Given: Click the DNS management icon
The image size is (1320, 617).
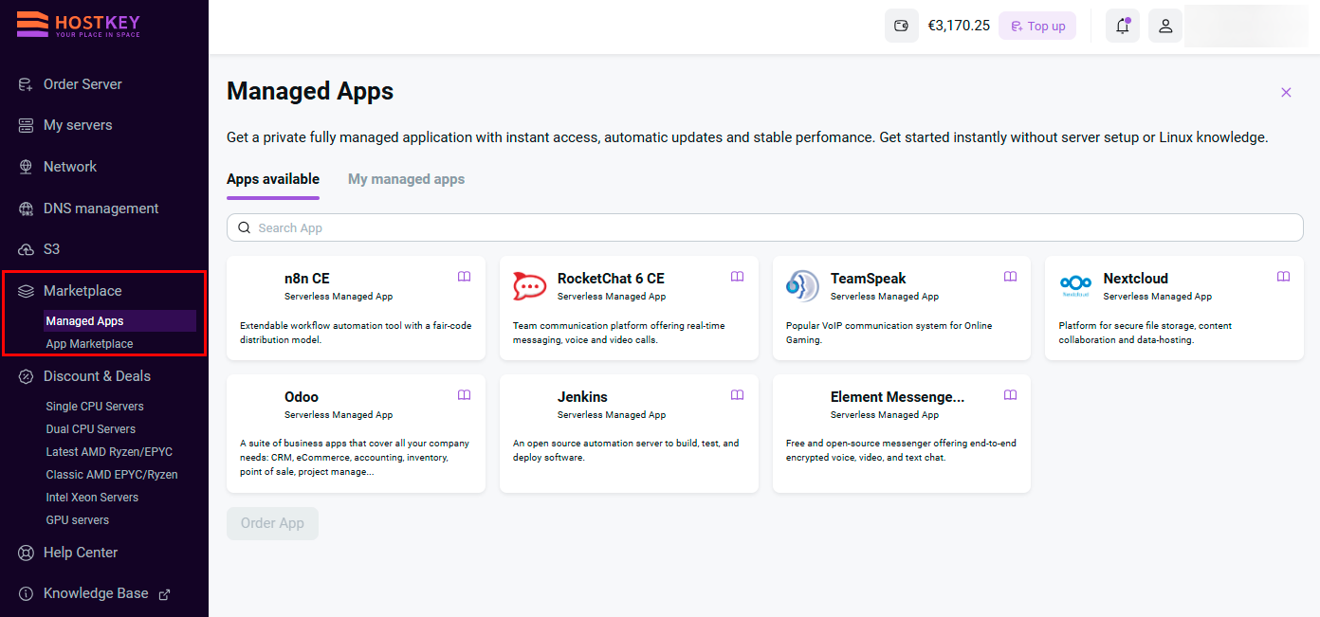Looking at the screenshot, I should (27, 209).
